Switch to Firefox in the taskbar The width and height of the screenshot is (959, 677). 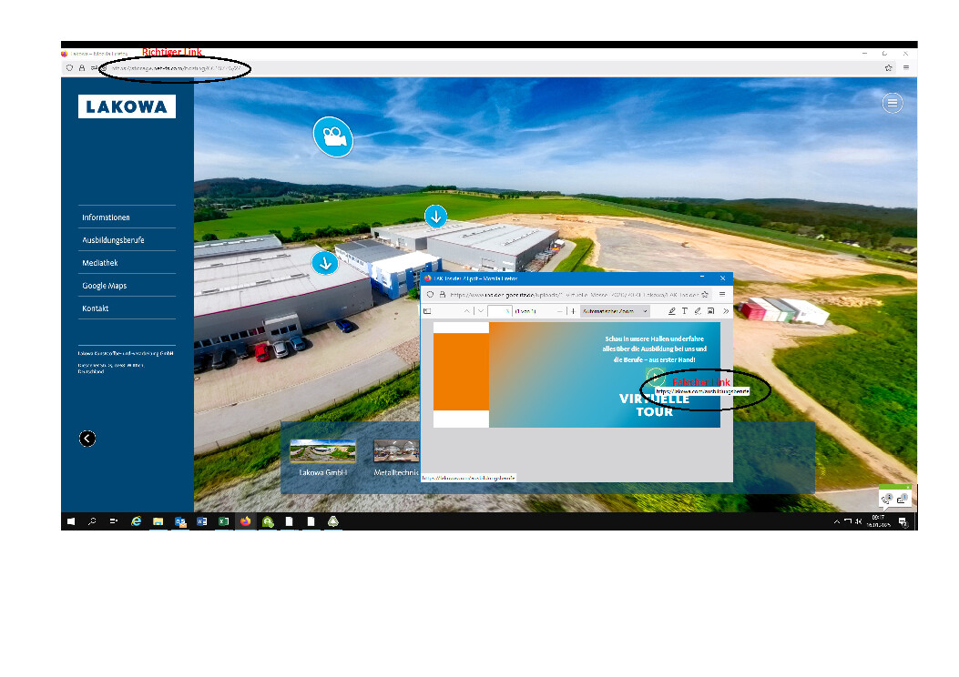click(x=246, y=521)
